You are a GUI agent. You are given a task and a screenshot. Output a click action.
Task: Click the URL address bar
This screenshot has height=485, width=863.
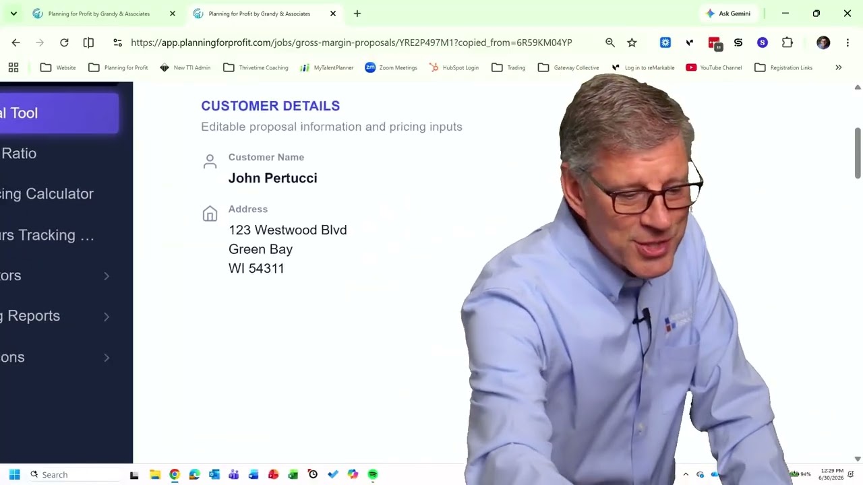[351, 42]
